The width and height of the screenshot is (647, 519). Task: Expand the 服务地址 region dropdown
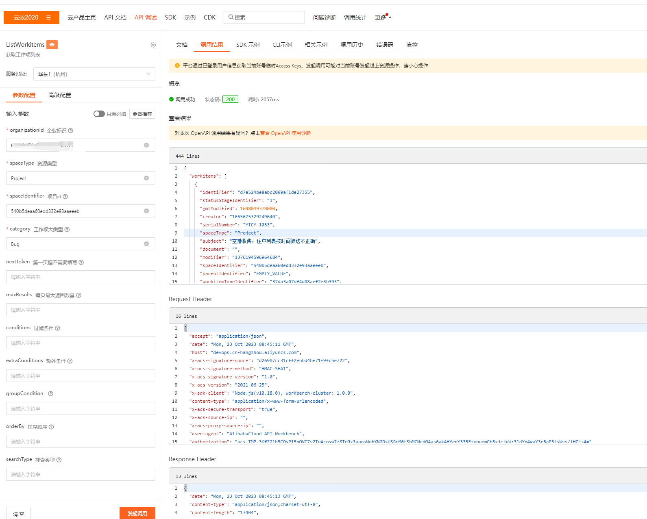click(94, 74)
